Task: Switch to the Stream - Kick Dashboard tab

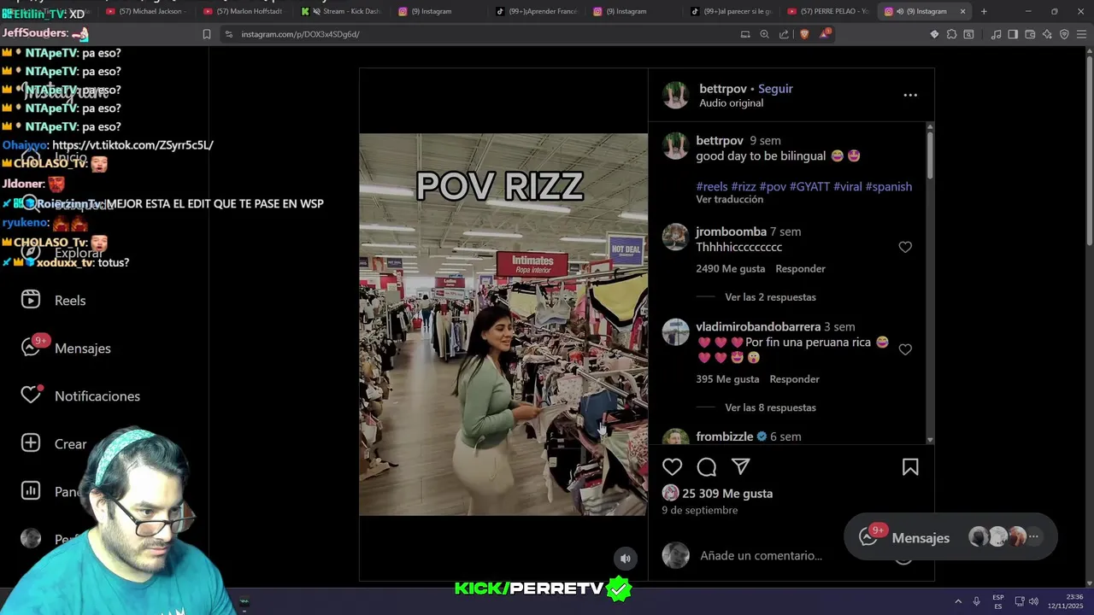Action: click(342, 11)
